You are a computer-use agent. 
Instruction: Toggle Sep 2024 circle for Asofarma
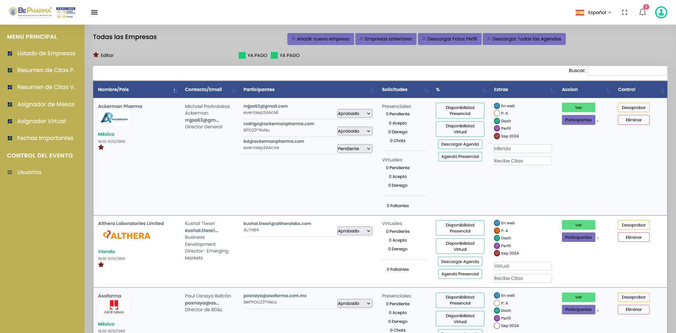(x=497, y=326)
